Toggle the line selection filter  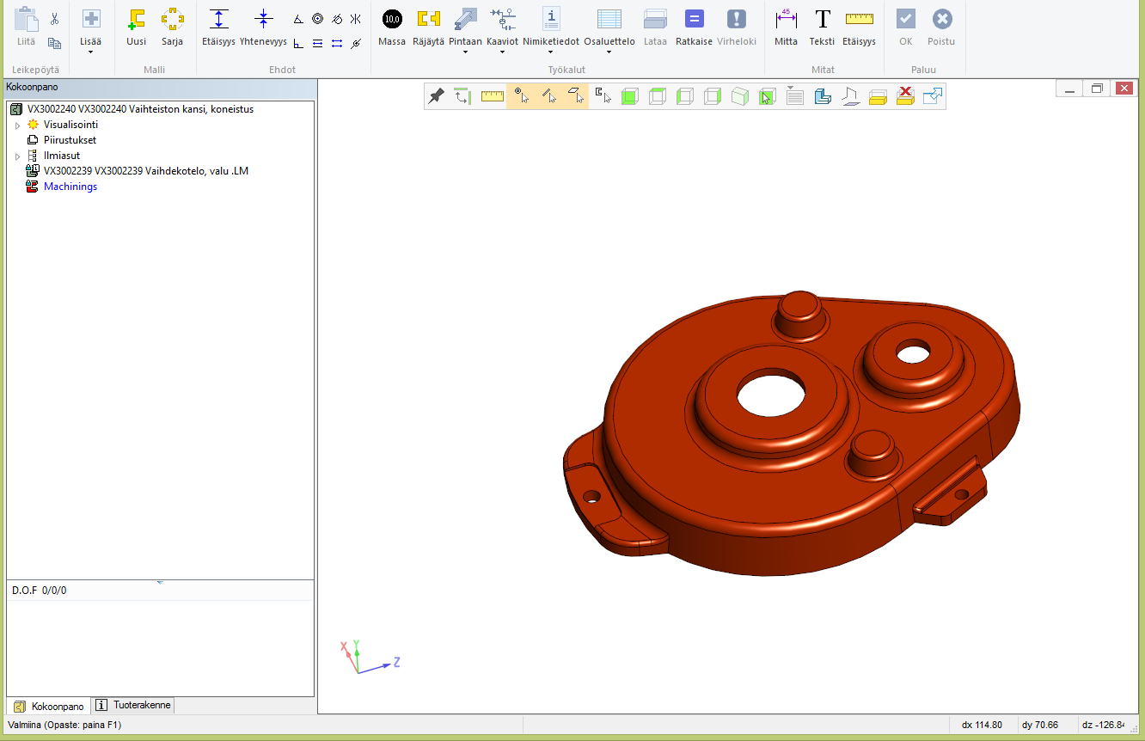(548, 96)
